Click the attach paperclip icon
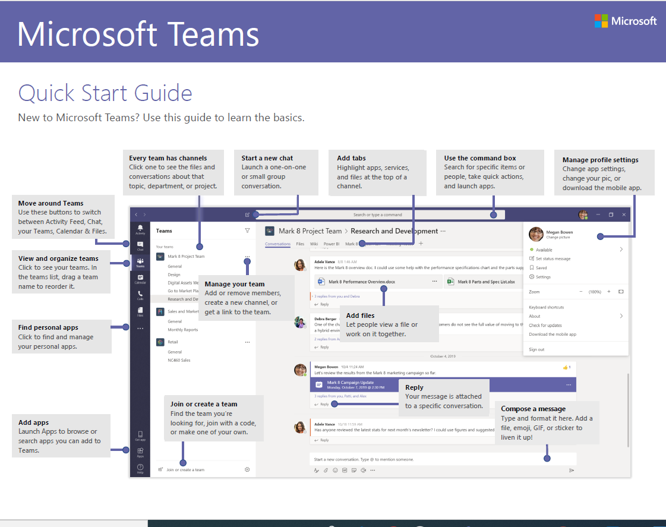 click(x=326, y=470)
